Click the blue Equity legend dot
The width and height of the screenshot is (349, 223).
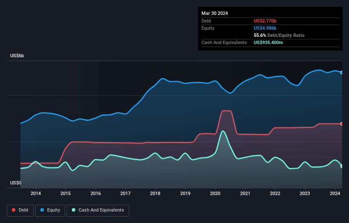(42, 210)
